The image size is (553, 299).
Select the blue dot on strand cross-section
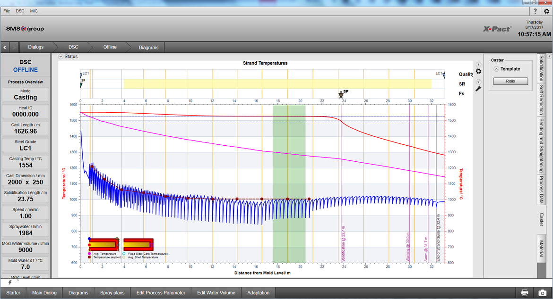pyautogui.click(x=90, y=239)
